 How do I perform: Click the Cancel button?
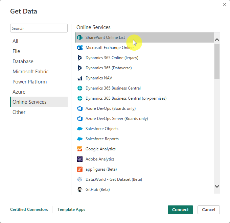pos(209,210)
